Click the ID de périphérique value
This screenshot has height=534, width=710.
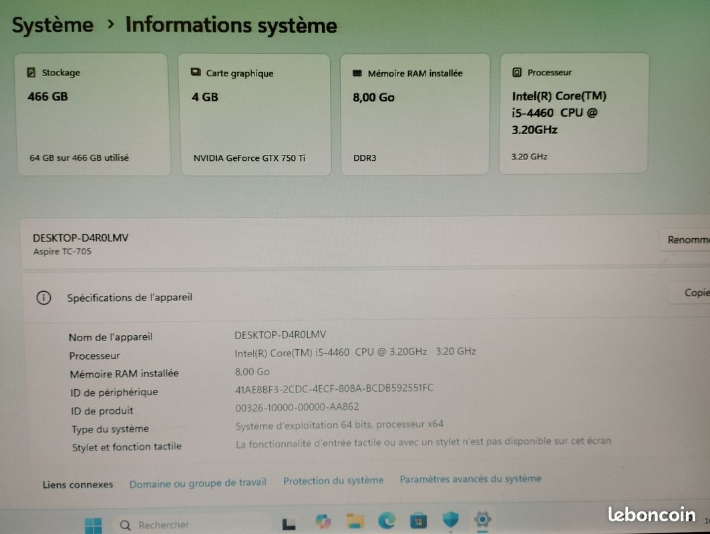[334, 388]
